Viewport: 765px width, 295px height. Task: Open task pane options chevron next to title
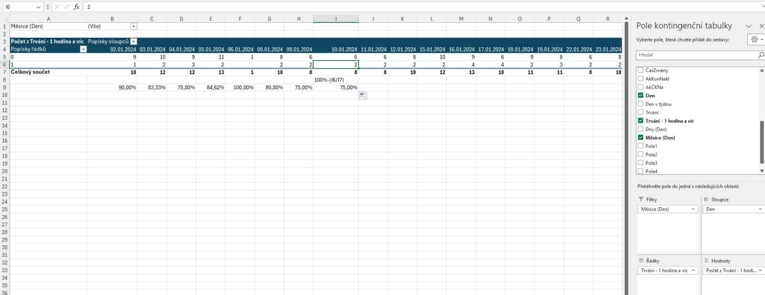click(749, 26)
